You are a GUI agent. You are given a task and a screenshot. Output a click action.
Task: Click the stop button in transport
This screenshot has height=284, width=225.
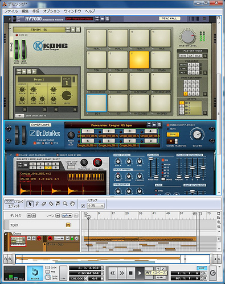[130, 273]
